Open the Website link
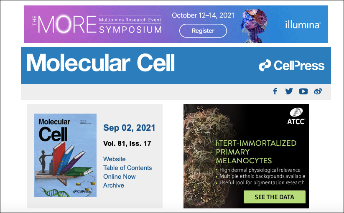344x213 pixels. pos(114,159)
